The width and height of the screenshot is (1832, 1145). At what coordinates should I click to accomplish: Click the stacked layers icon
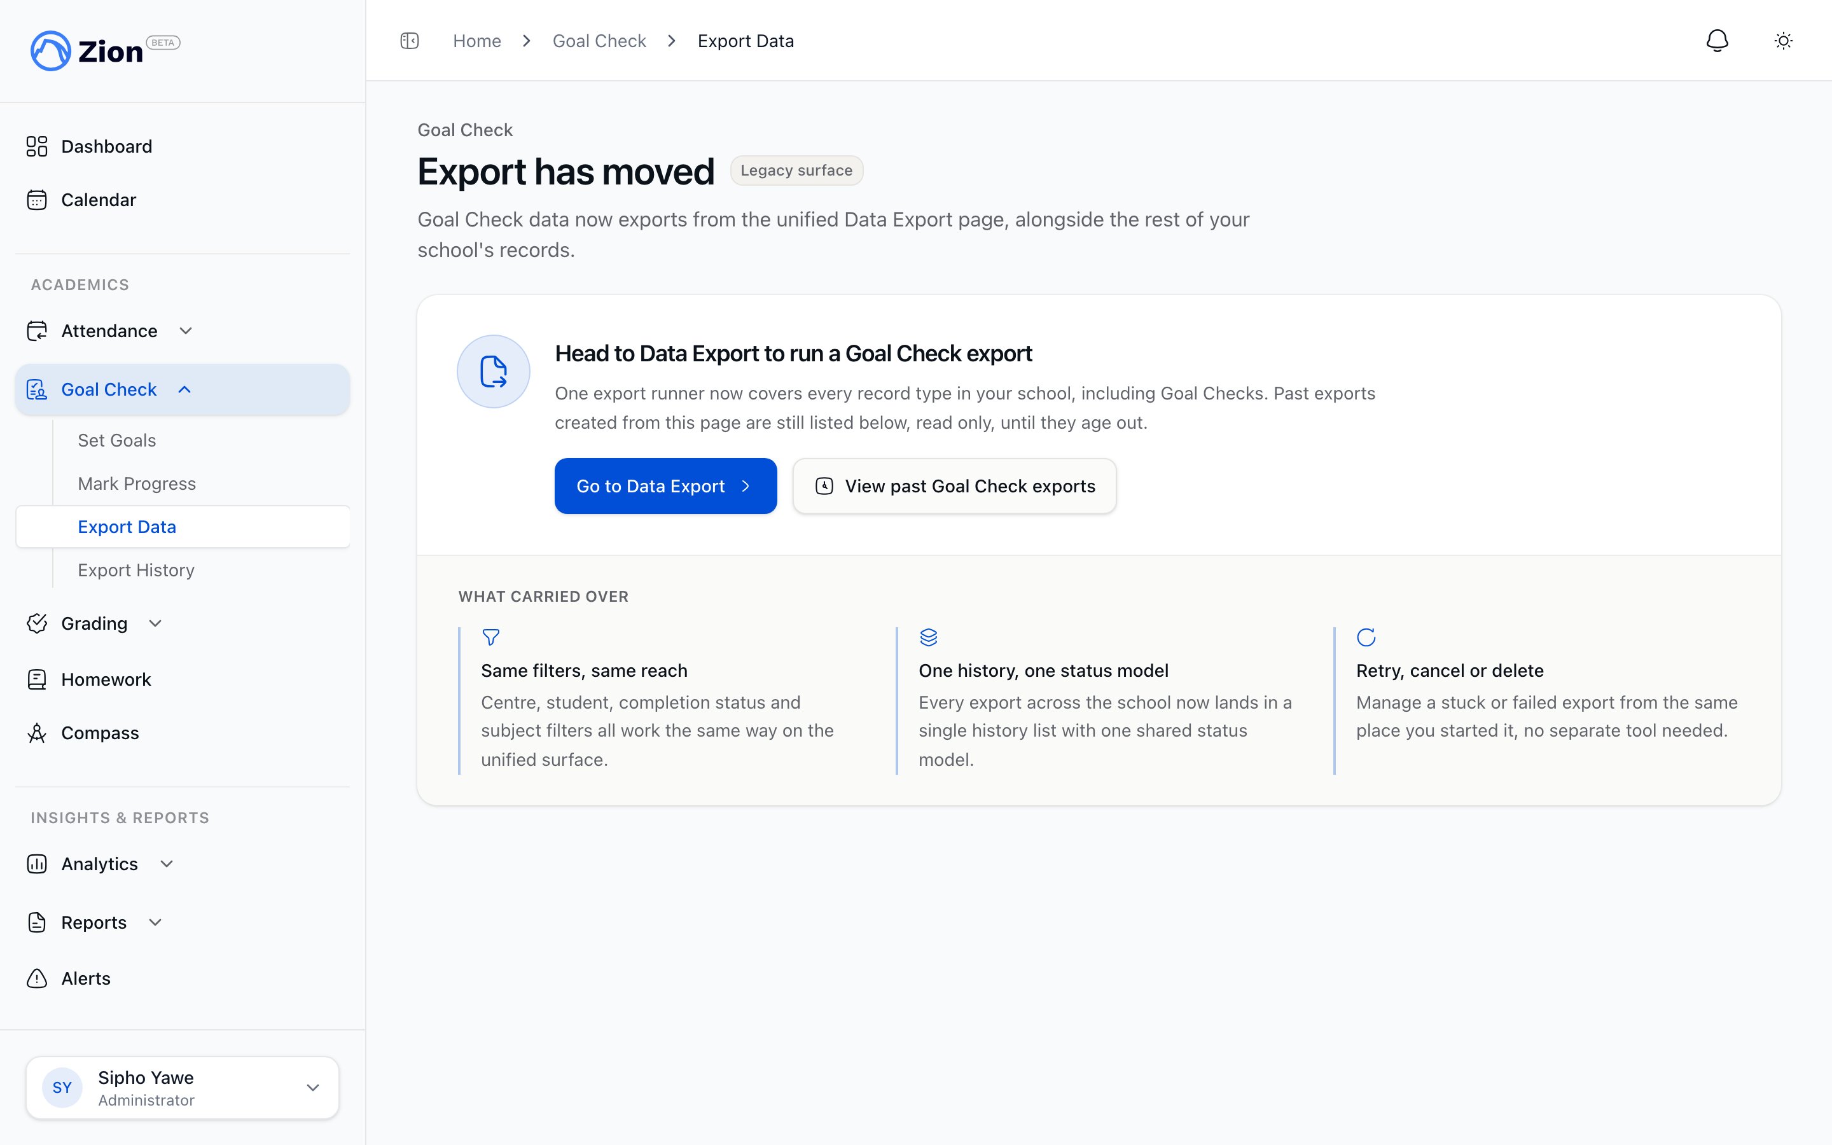[928, 637]
